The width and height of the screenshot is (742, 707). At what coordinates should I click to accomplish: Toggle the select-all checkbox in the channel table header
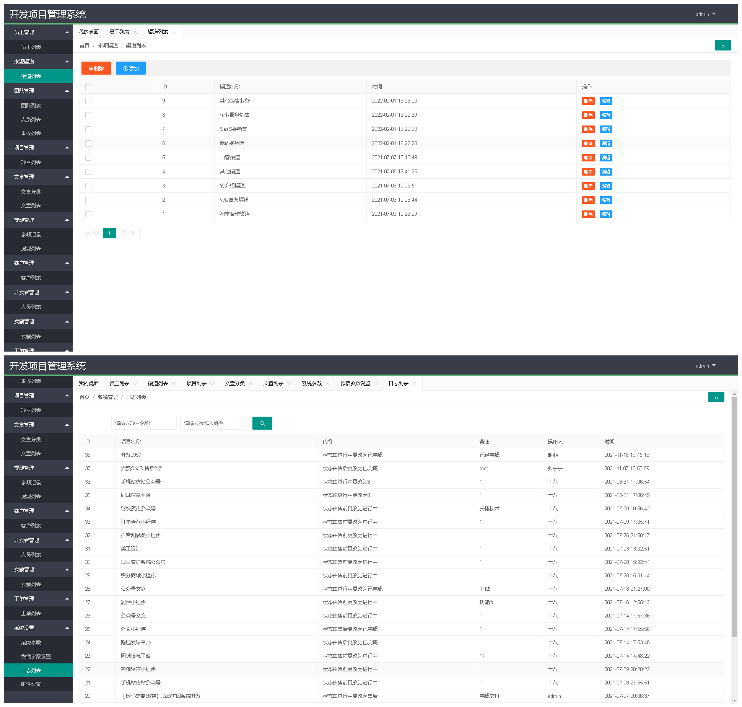(88, 87)
